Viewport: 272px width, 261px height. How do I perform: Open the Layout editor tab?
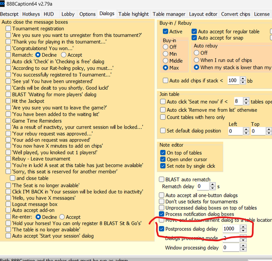pyautogui.click(x=203, y=14)
